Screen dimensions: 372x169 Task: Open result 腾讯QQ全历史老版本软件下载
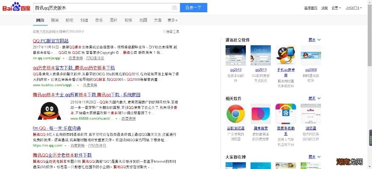62,155
